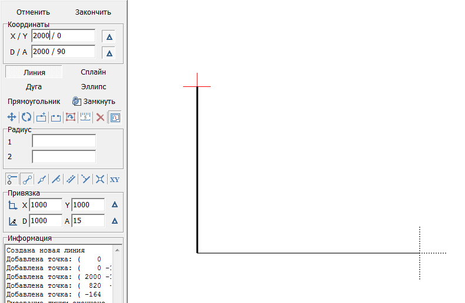The width and height of the screenshot is (465, 303).
Task: Click the log line containing 820
Action: 59,285
